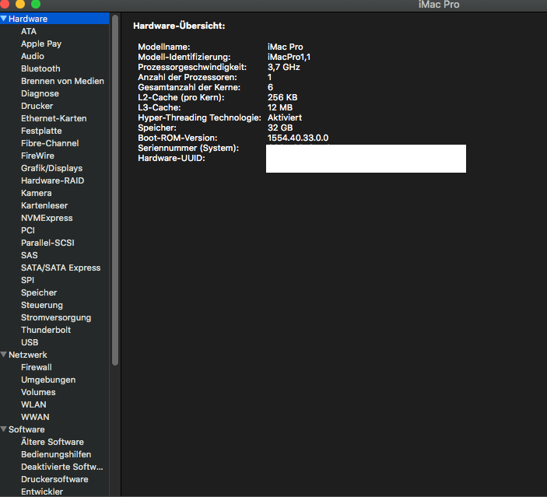
Task: Open the SAS entry
Action: click(x=30, y=255)
